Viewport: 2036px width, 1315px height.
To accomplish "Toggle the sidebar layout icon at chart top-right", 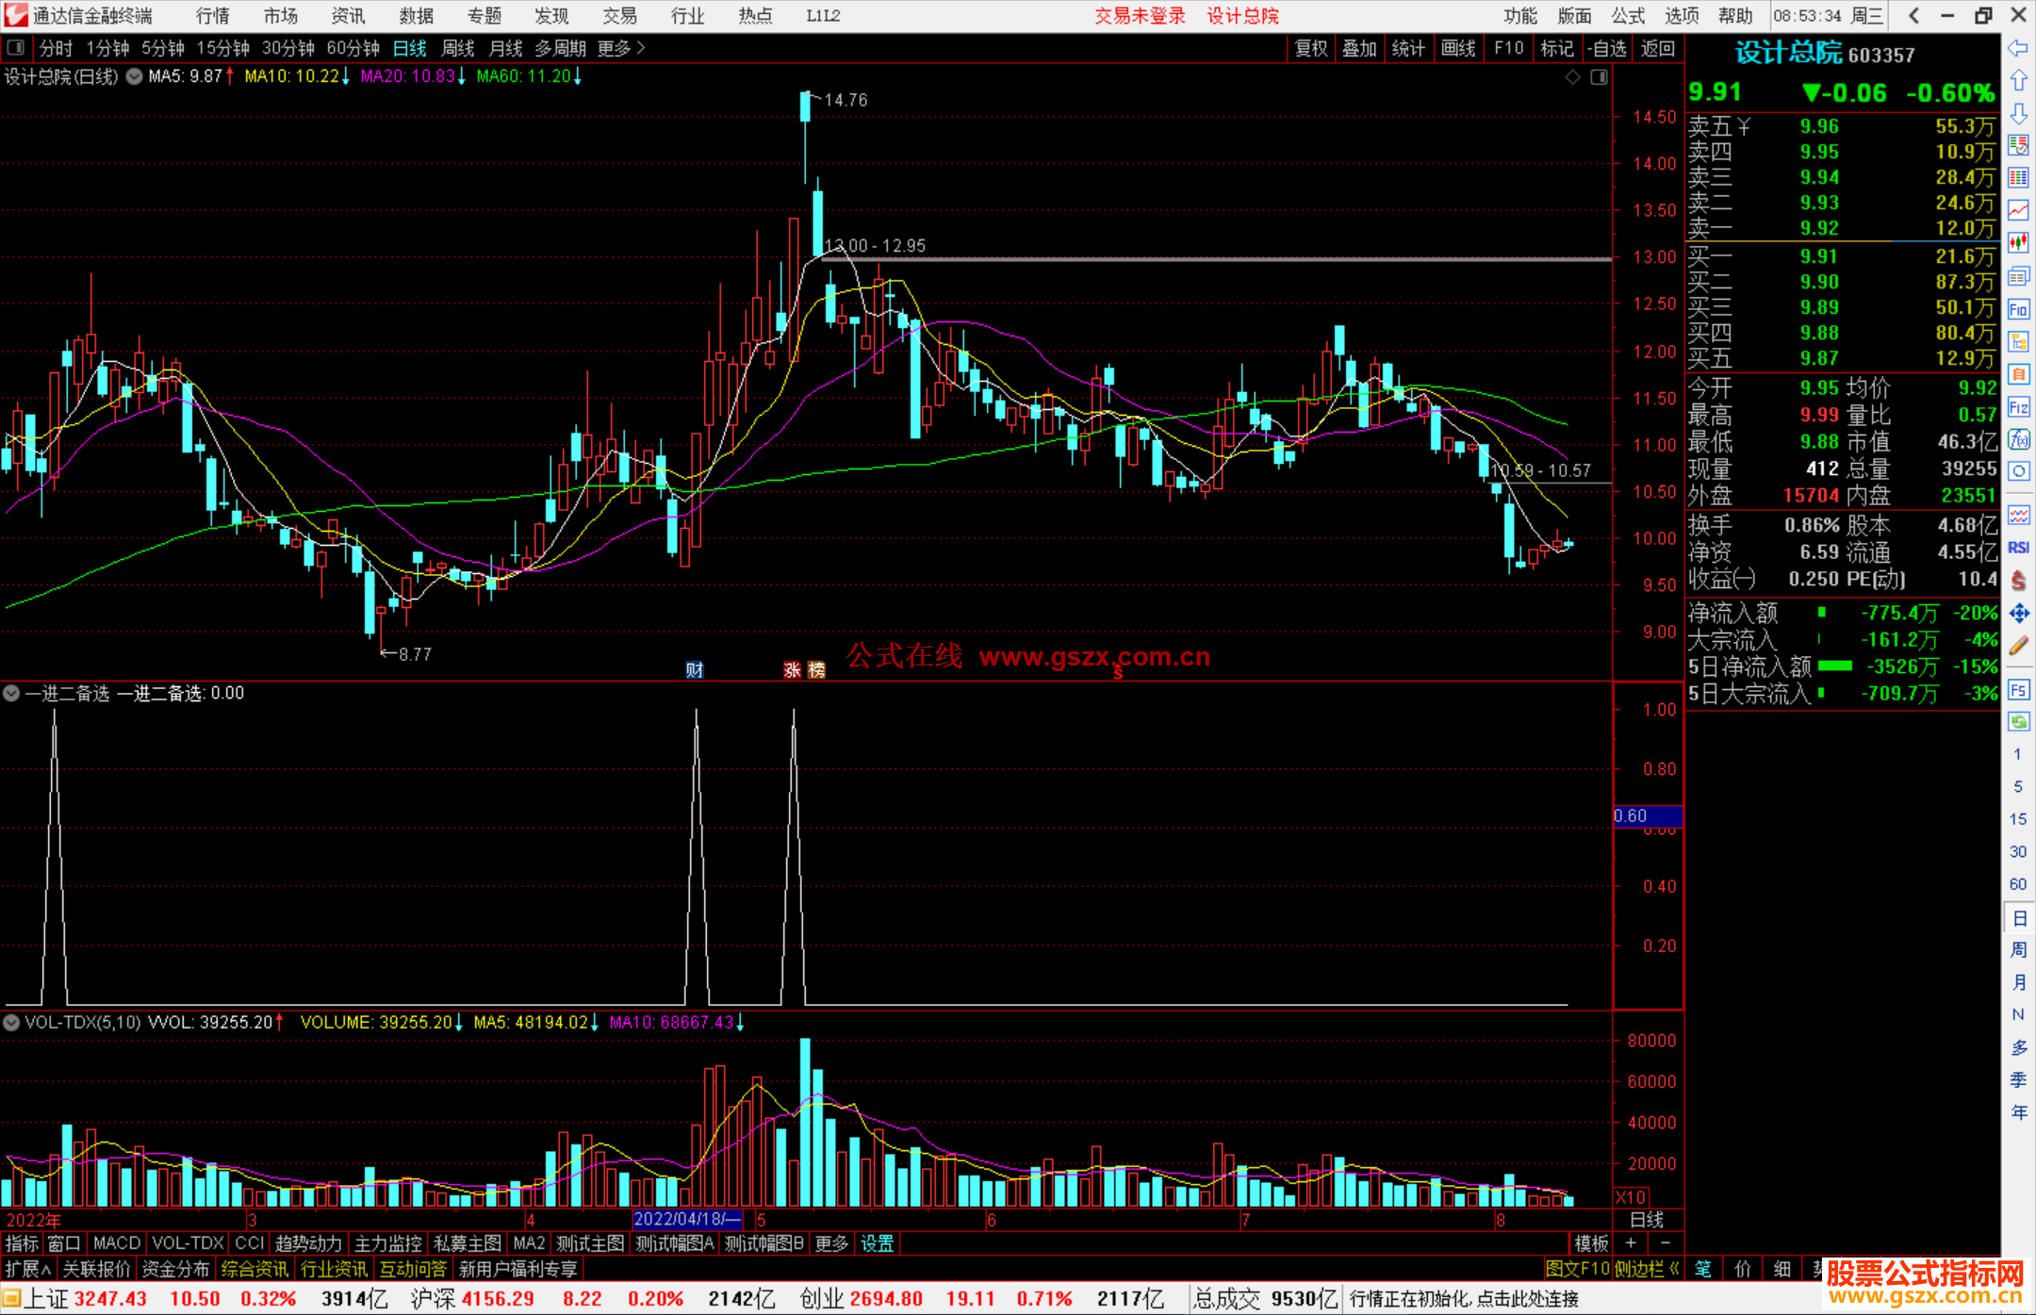I will pos(1599,77).
